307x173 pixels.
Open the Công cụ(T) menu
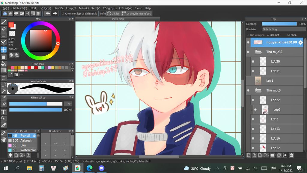tap(110, 8)
